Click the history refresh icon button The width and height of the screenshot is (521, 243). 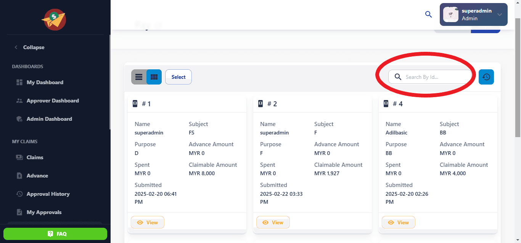(x=486, y=77)
